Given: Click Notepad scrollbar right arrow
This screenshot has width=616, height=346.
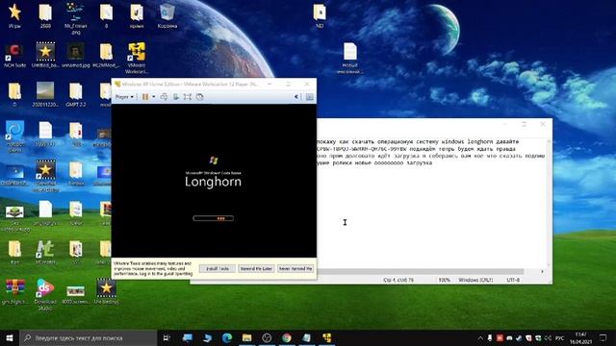Looking at the screenshot, I should [x=543, y=271].
